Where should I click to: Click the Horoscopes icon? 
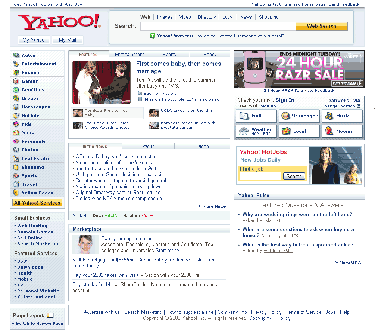(x=16, y=107)
